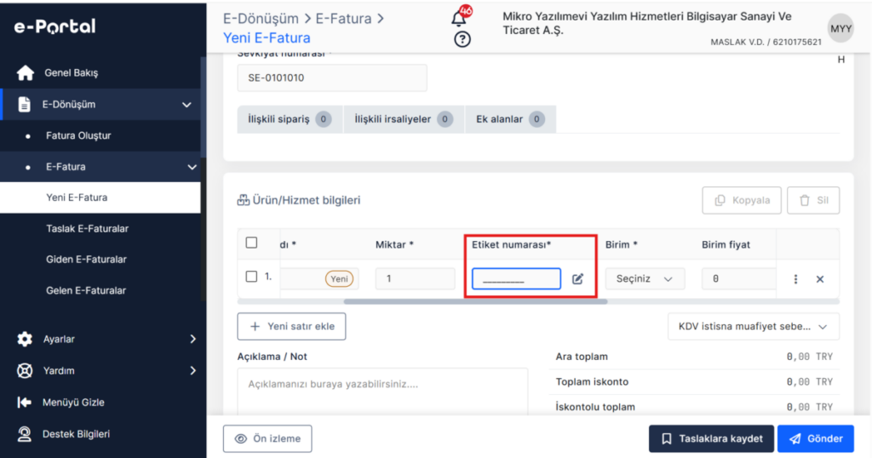Click the Kopyala button

(742, 200)
